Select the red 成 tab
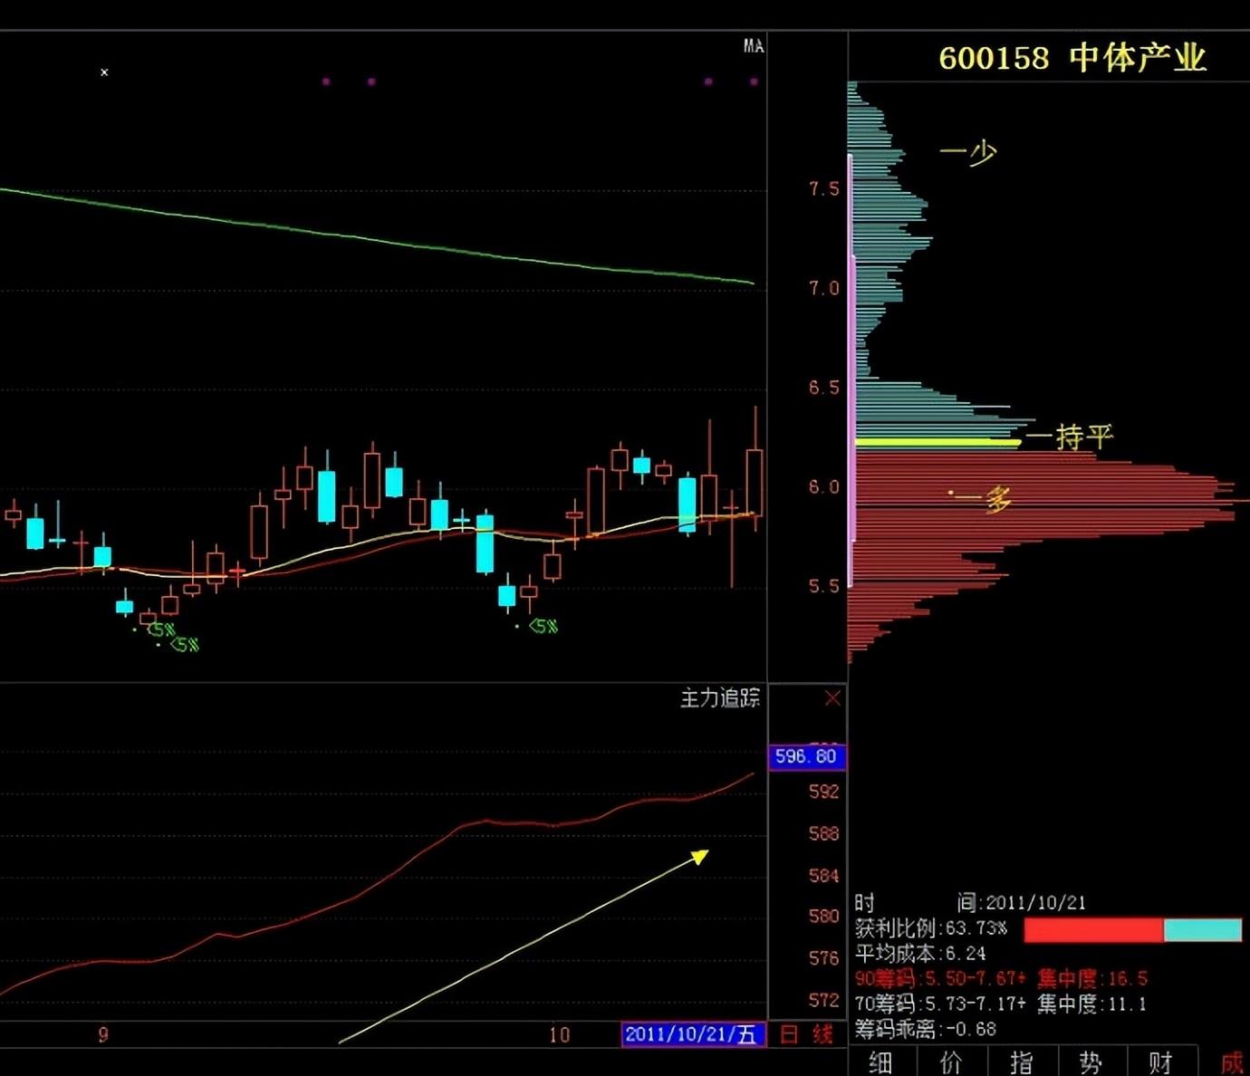 [1231, 1062]
